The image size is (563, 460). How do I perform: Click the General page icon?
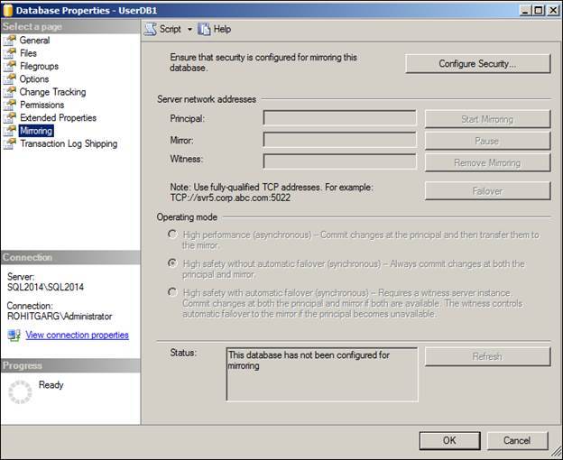[9, 41]
